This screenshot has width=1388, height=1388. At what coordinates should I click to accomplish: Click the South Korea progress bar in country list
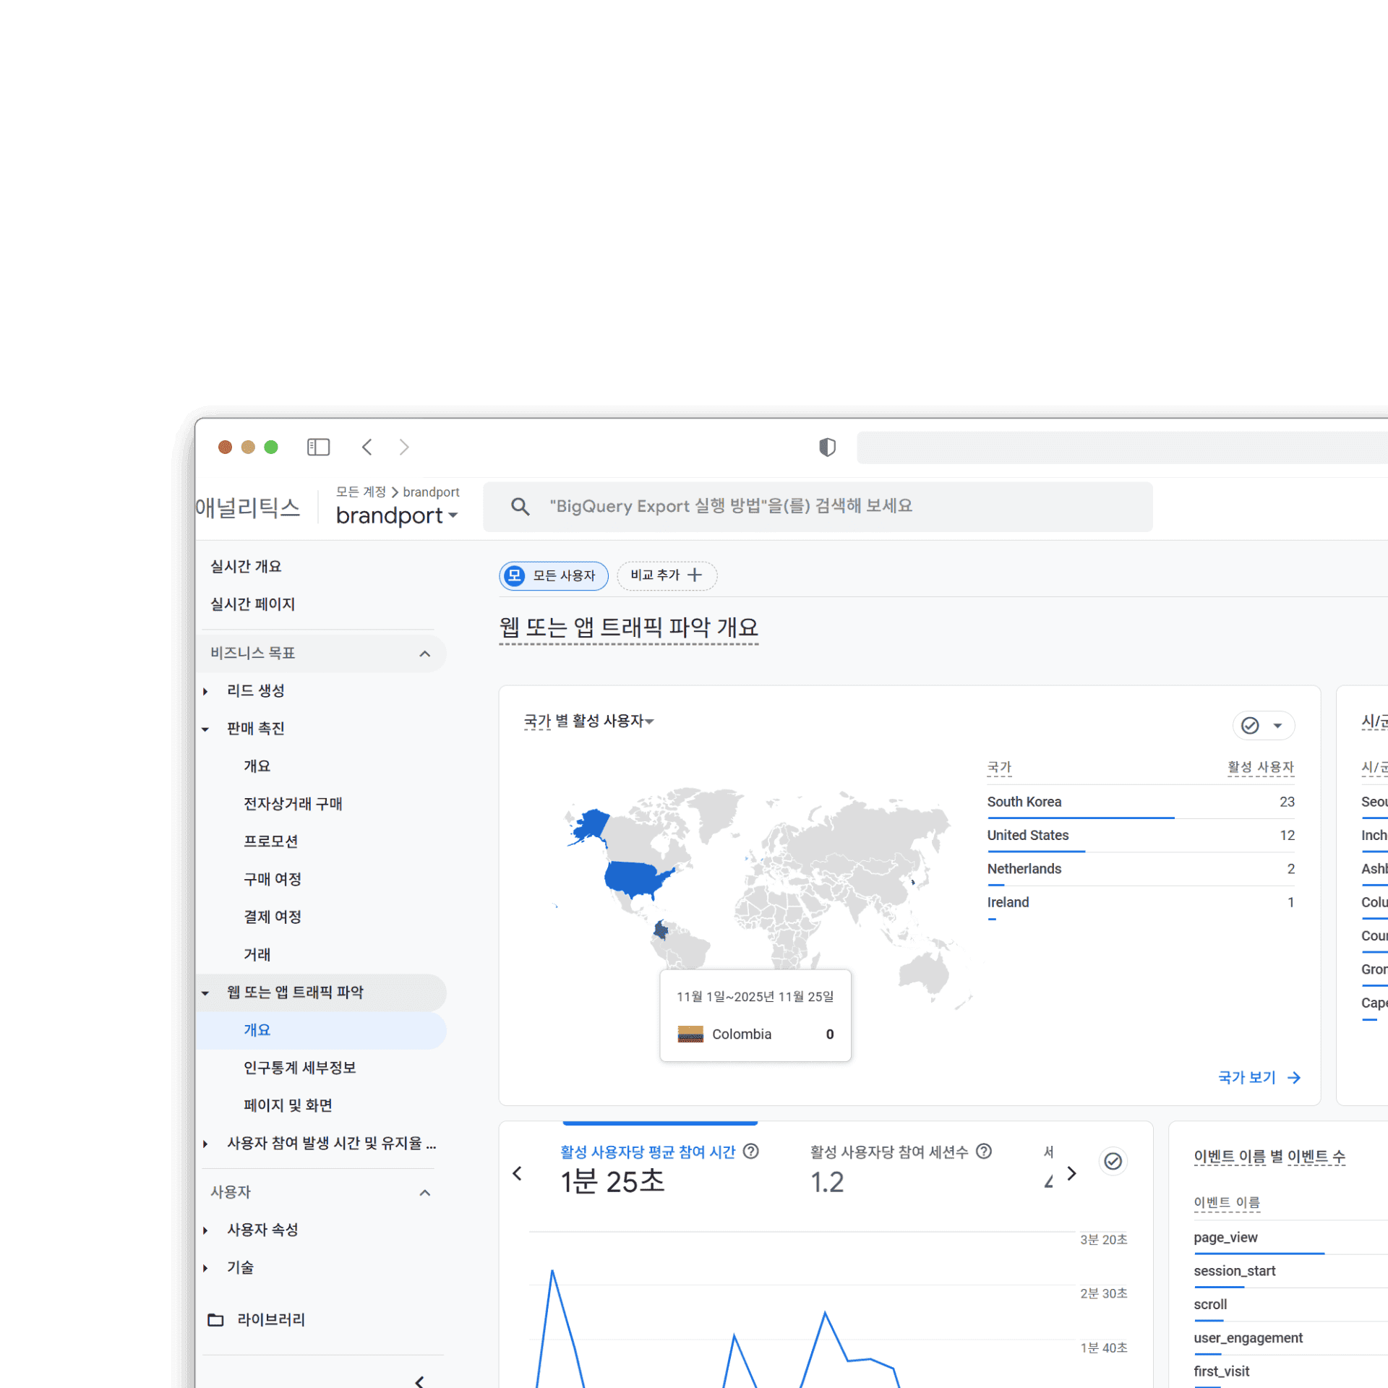click(1080, 817)
